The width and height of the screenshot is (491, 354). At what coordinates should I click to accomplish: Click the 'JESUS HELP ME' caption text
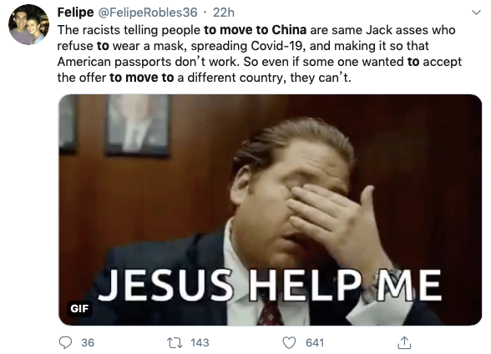click(x=270, y=286)
